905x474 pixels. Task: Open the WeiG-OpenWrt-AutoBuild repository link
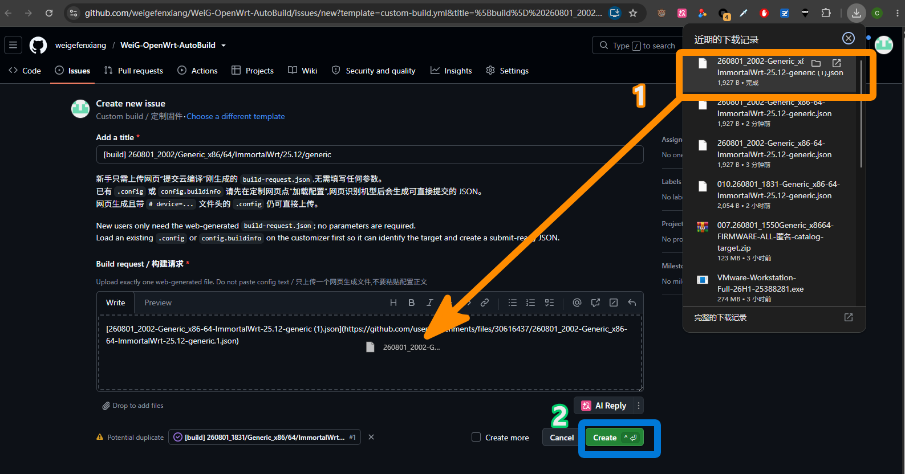point(168,46)
